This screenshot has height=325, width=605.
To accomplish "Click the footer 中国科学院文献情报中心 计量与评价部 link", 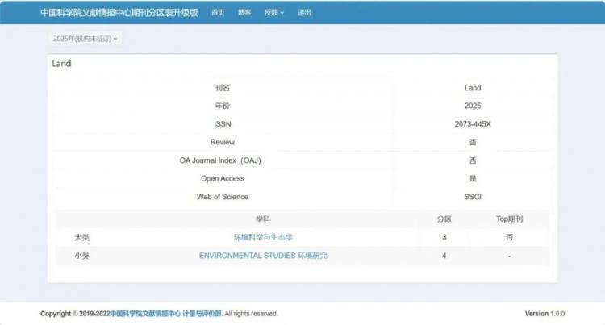I will 166,314.
